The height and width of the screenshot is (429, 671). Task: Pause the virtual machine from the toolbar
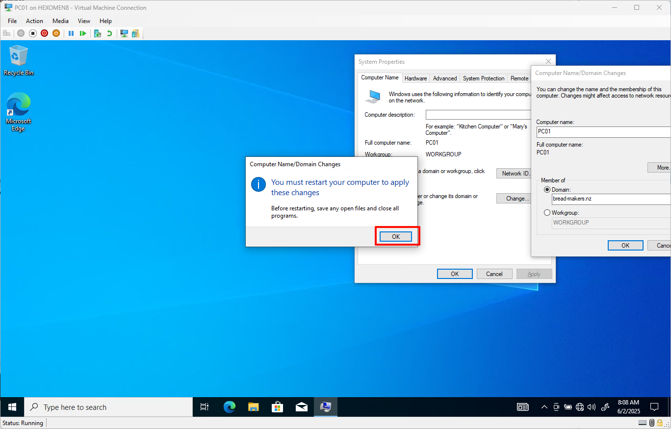(x=71, y=33)
